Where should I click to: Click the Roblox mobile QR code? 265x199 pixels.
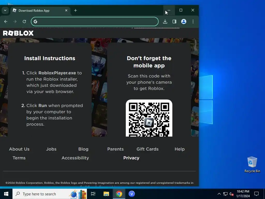(x=149, y=118)
